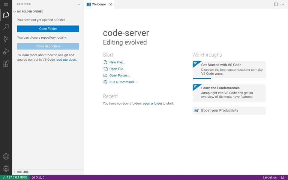
Task: Open the editor more actions ellipsis
Action: [x=282, y=4]
